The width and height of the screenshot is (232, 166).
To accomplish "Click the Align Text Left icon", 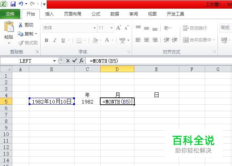I will click(138, 40).
